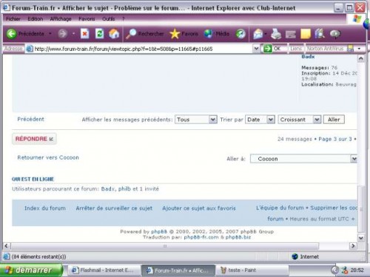Click the RÉPONDRE button
370x277 pixels.
point(34,139)
